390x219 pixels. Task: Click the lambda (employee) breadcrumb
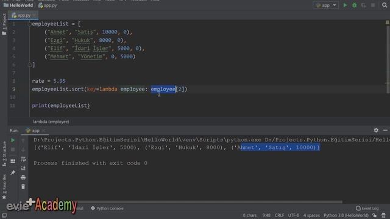51,122
